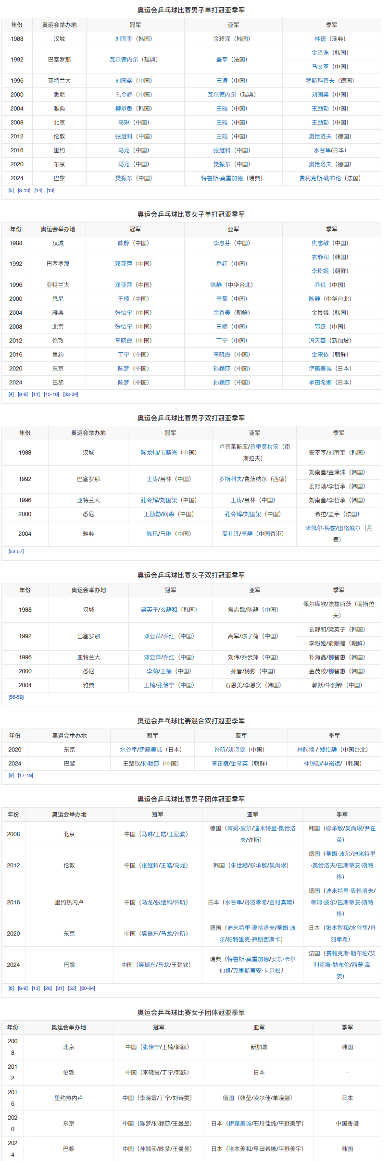Click 伊藤美诚 bronze medalist link for 2020

(320, 369)
